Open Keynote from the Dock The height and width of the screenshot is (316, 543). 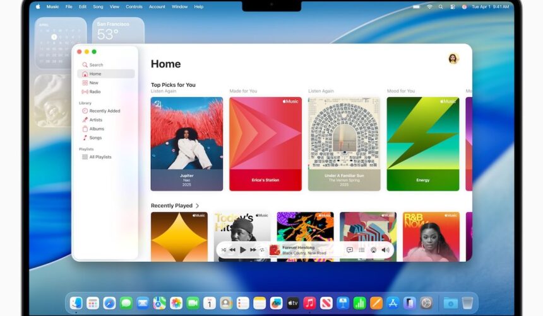pos(343,303)
